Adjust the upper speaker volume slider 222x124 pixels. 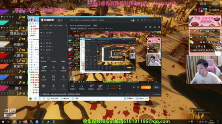[115, 86]
